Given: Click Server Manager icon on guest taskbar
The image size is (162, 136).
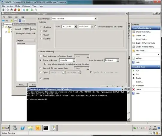Looking at the screenshot, I should [15, 128].
